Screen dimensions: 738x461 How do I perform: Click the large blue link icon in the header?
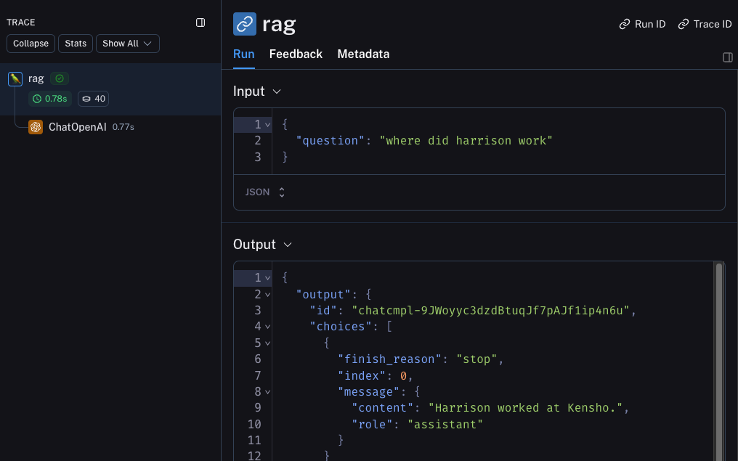[x=245, y=24]
